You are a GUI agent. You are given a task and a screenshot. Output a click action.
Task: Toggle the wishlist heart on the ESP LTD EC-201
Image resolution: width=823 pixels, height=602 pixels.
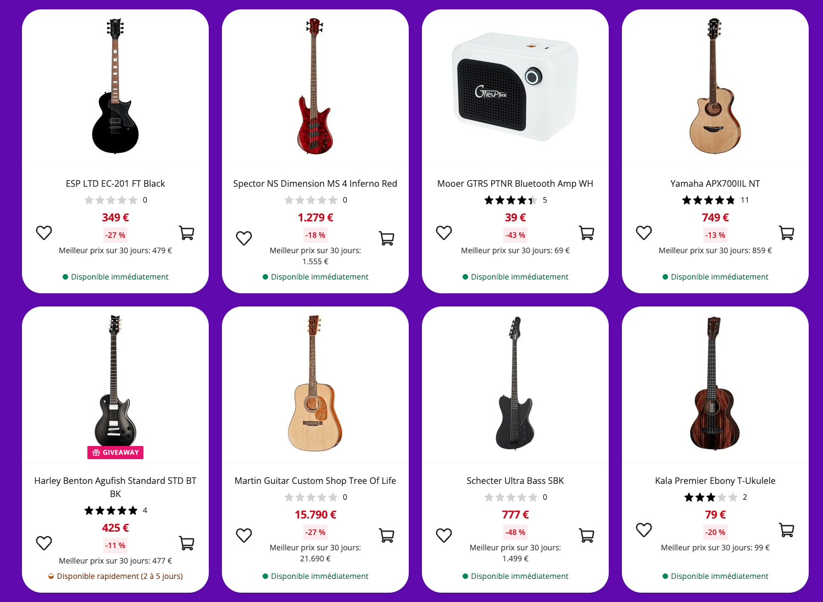click(44, 233)
